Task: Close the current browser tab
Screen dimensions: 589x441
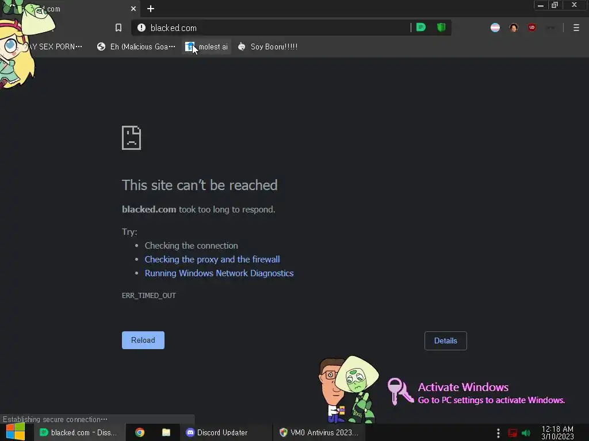Action: [x=133, y=9]
